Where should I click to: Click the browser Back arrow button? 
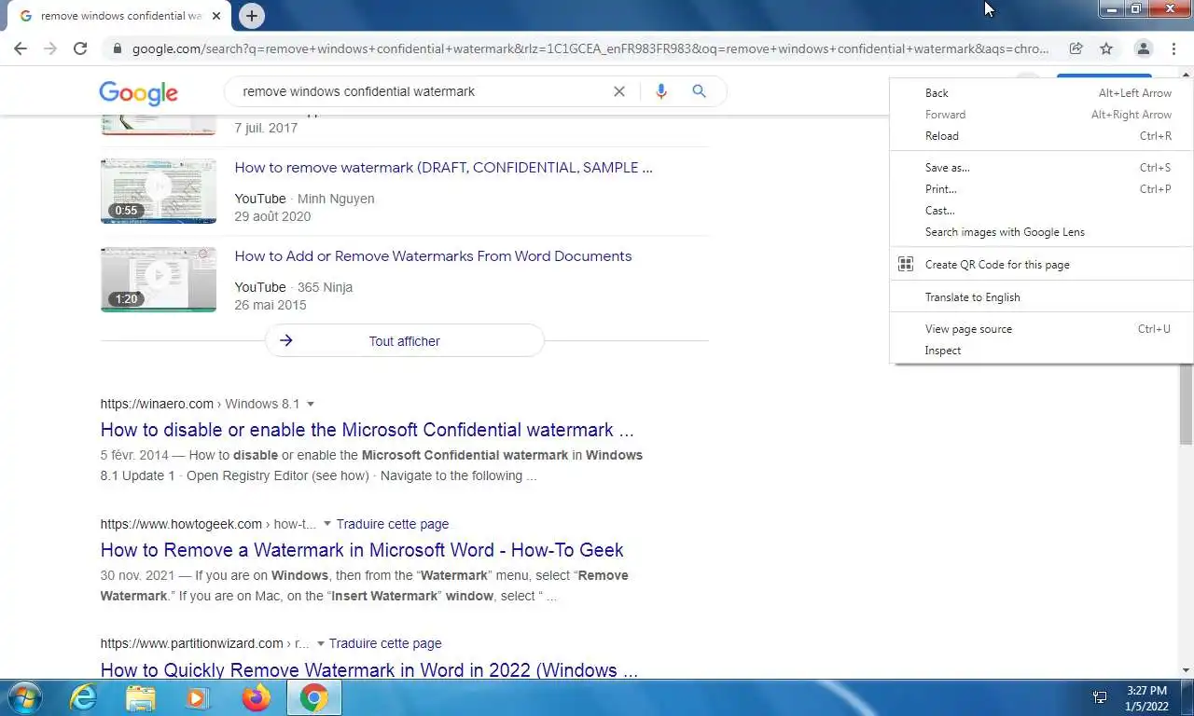pyautogui.click(x=21, y=48)
